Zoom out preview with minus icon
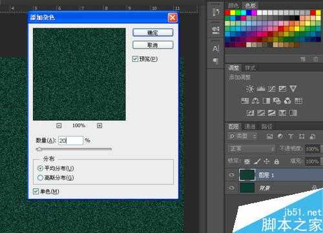The height and width of the screenshot is (233, 323). (59, 125)
